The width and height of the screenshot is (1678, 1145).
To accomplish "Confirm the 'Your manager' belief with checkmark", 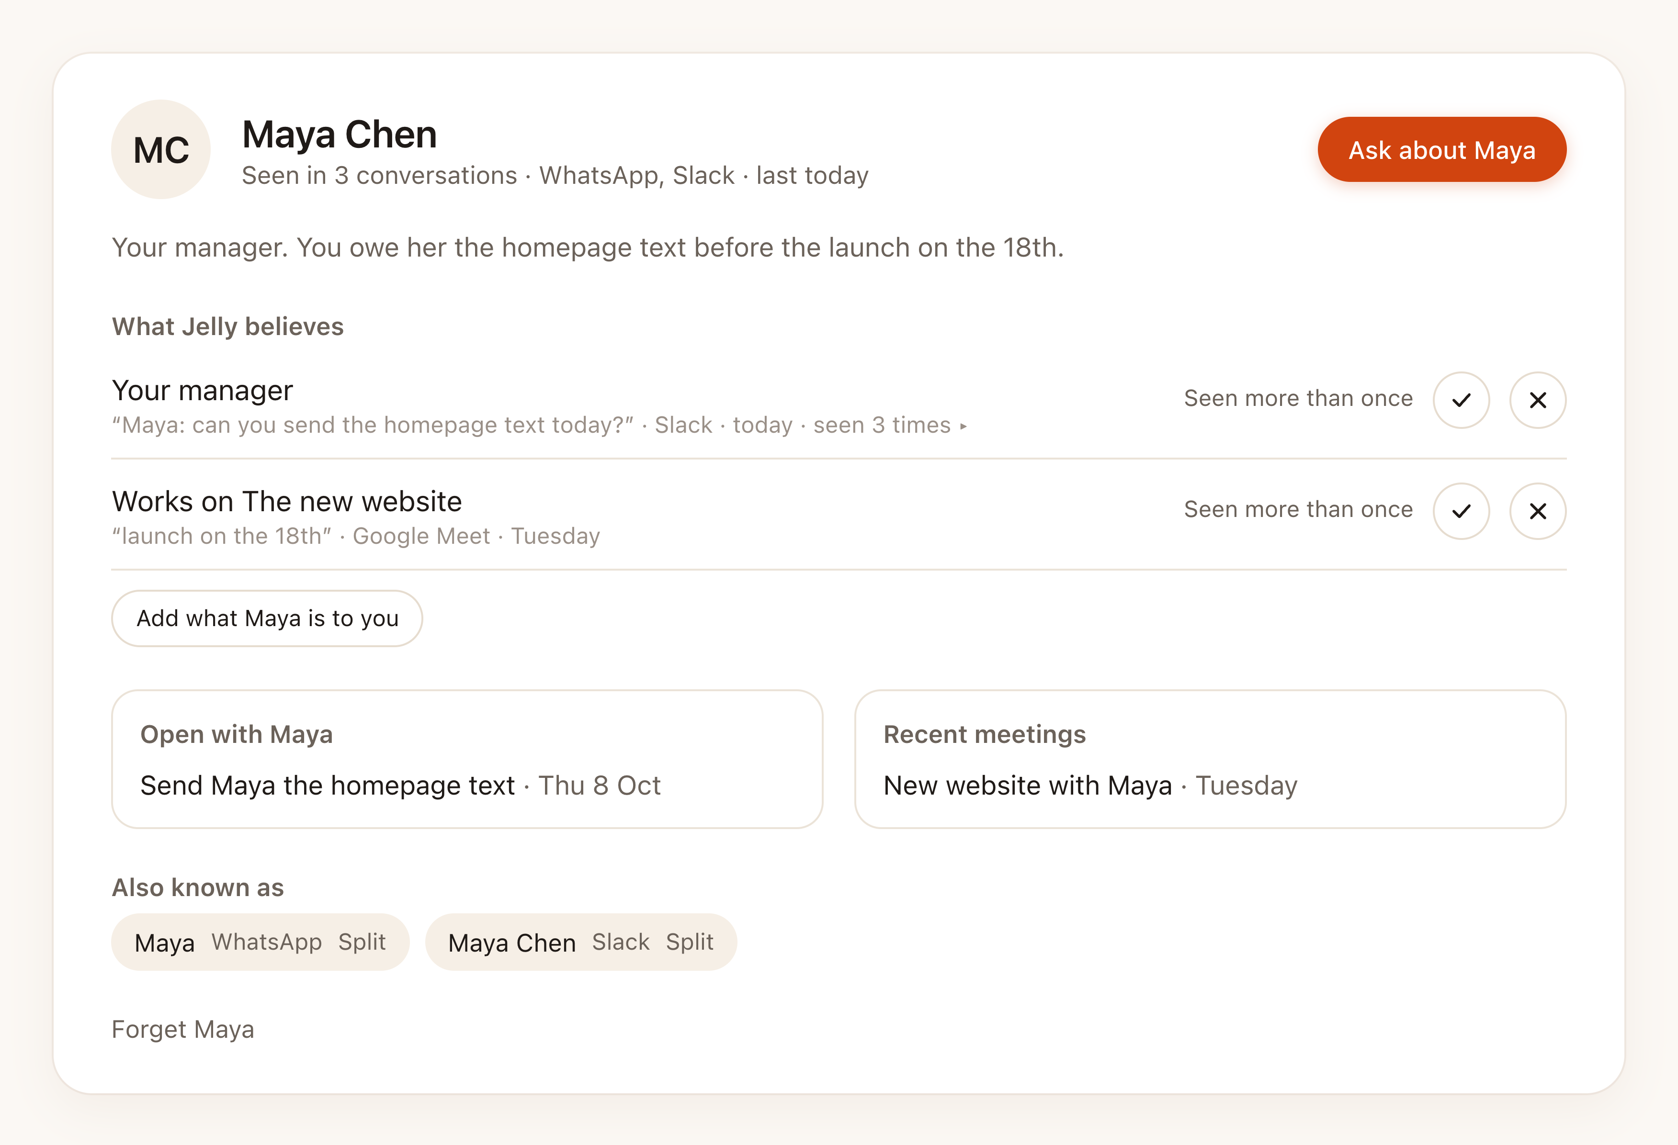I will (x=1461, y=400).
